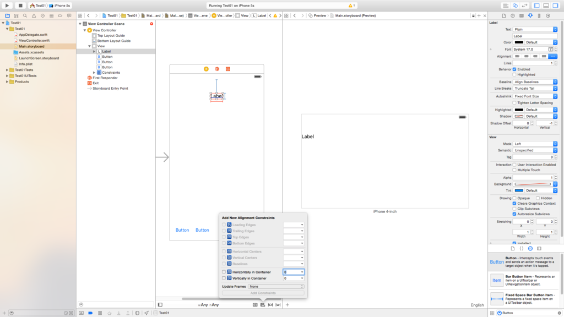Pause program execution in debug bar
The image size is (564, 317).
click(x=100, y=313)
